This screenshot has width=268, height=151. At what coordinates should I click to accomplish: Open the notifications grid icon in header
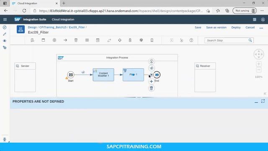point(255,20)
